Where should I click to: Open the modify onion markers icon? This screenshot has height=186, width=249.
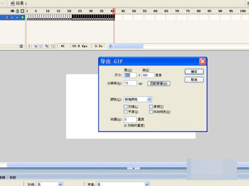(53, 46)
